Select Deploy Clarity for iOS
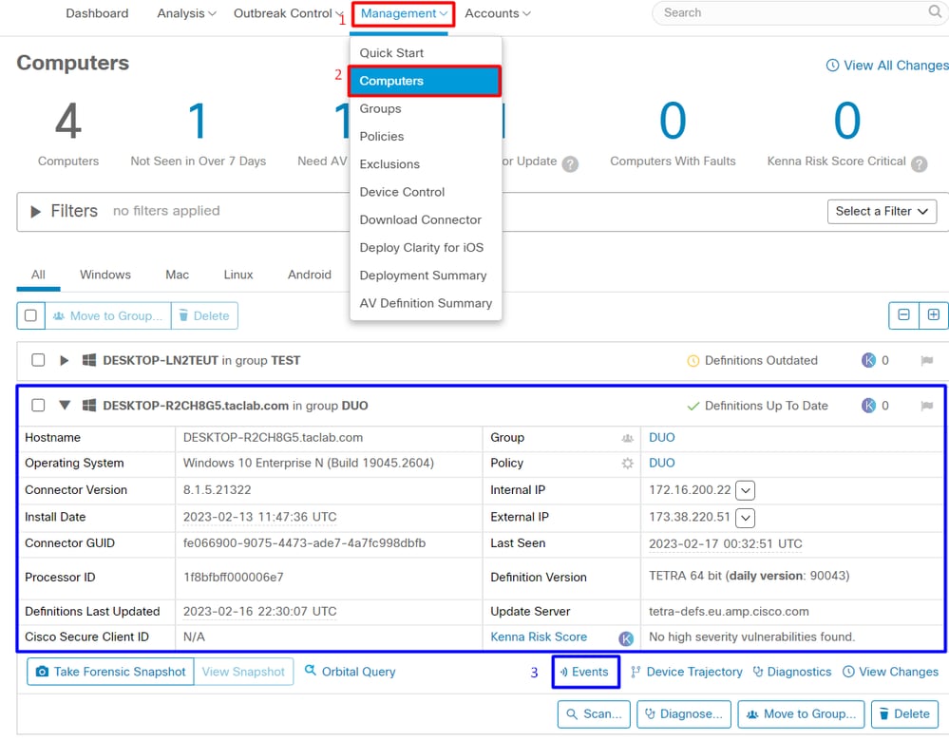Screen dimensions: 949x741 tap(426, 248)
